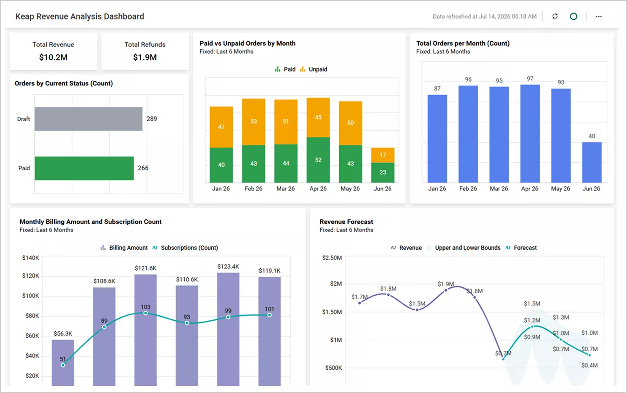The image size is (627, 393).
Task: Toggle the Unpaid legend bar icon
Action: [303, 69]
